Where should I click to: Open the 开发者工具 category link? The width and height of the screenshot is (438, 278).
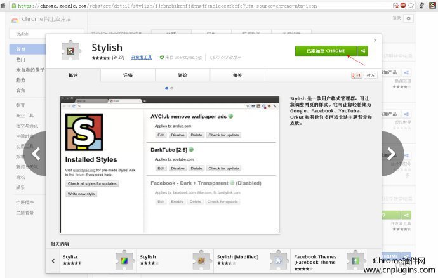(x=142, y=57)
